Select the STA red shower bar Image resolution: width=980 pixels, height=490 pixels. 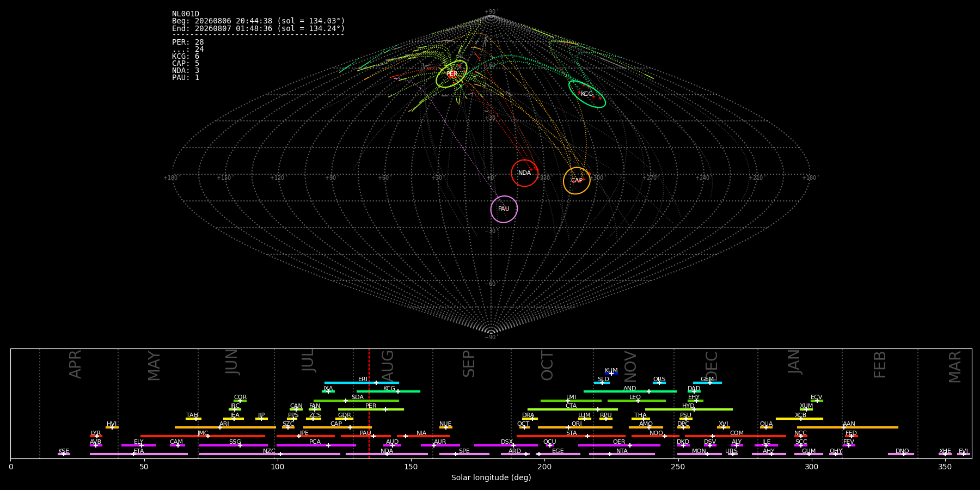pos(571,436)
